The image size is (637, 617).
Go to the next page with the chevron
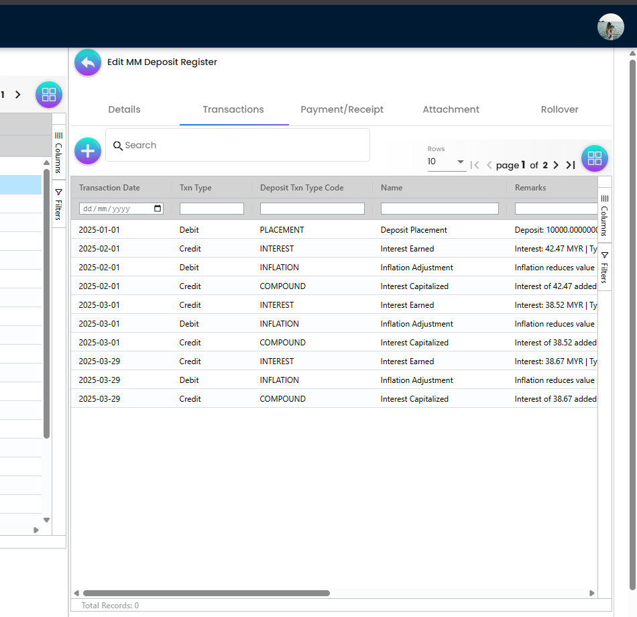(555, 164)
